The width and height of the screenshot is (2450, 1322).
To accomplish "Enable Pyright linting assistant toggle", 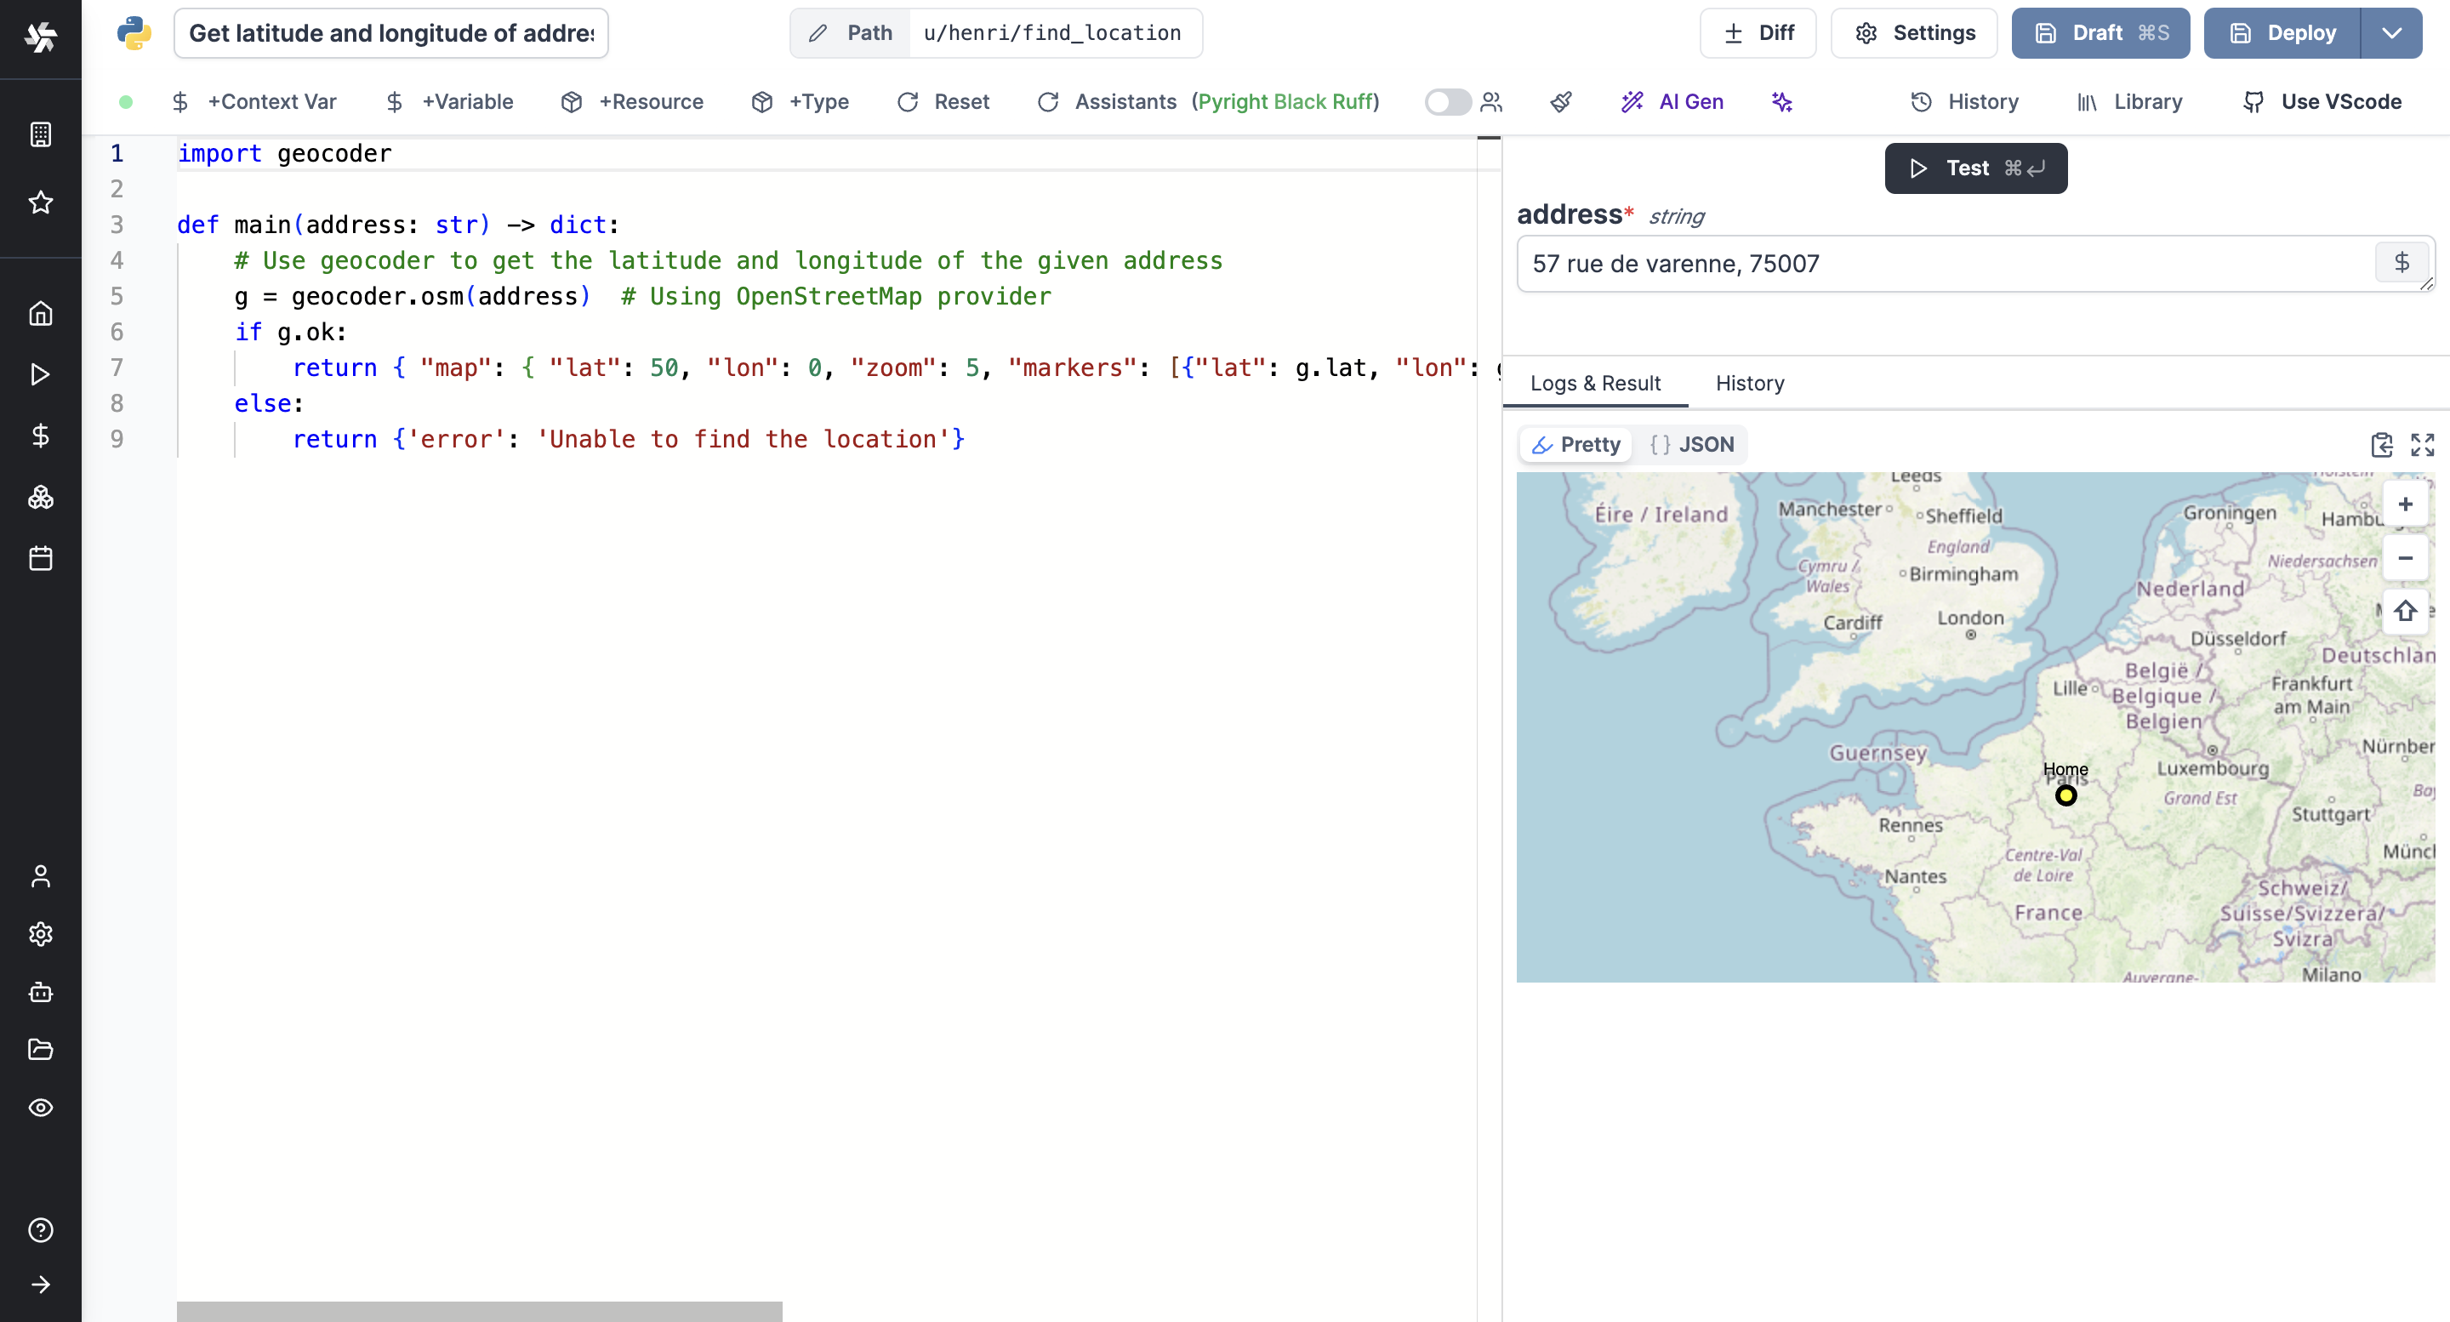I will pos(1442,101).
